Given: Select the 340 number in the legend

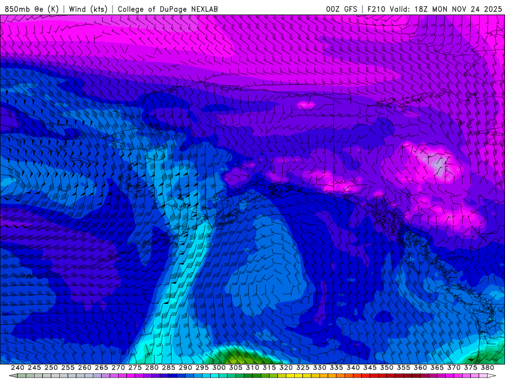Looking at the screenshot, I should click(353, 368).
